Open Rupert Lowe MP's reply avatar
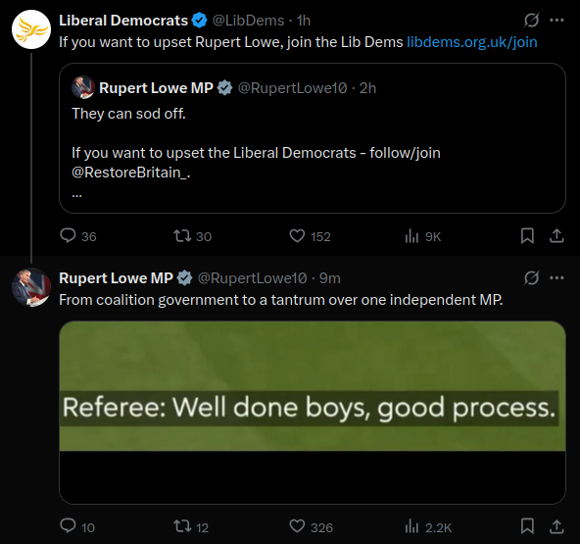This screenshot has width=580, height=544. click(31, 287)
